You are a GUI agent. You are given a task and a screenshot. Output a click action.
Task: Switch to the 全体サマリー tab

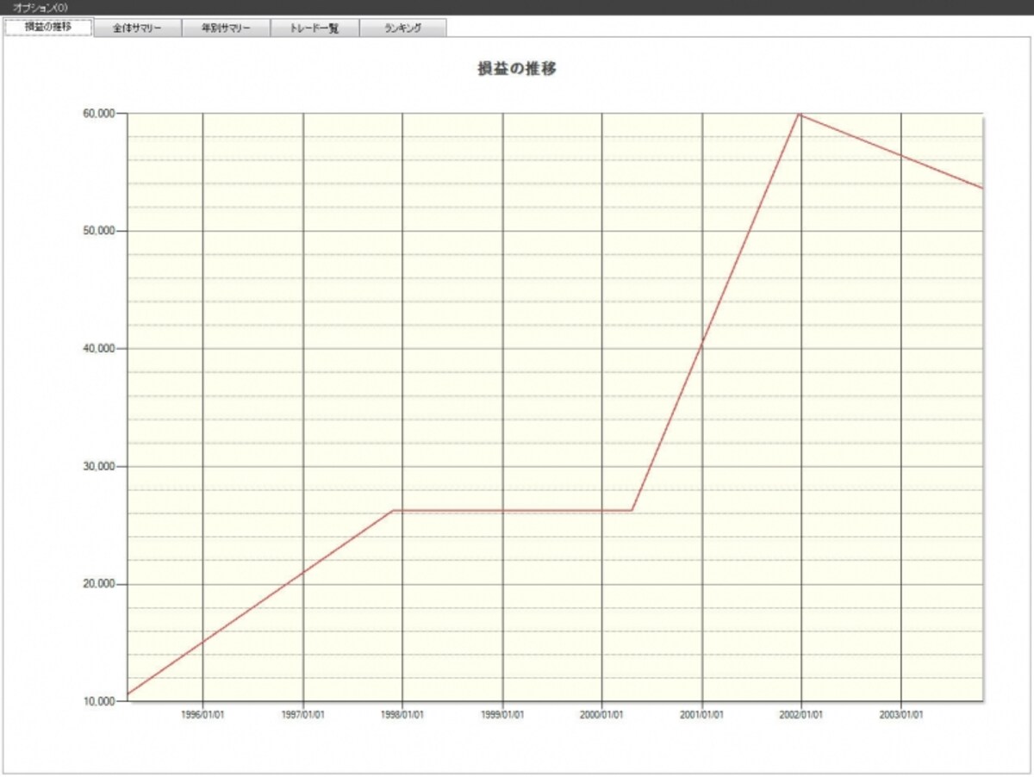[138, 28]
